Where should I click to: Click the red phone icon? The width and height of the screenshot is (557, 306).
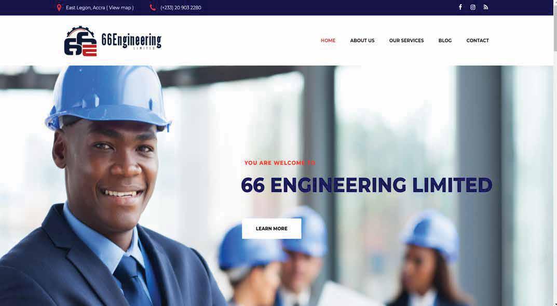[153, 7]
